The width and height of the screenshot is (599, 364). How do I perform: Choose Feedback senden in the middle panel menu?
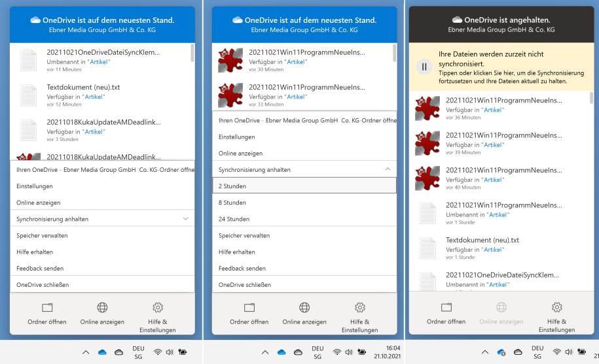point(304,269)
